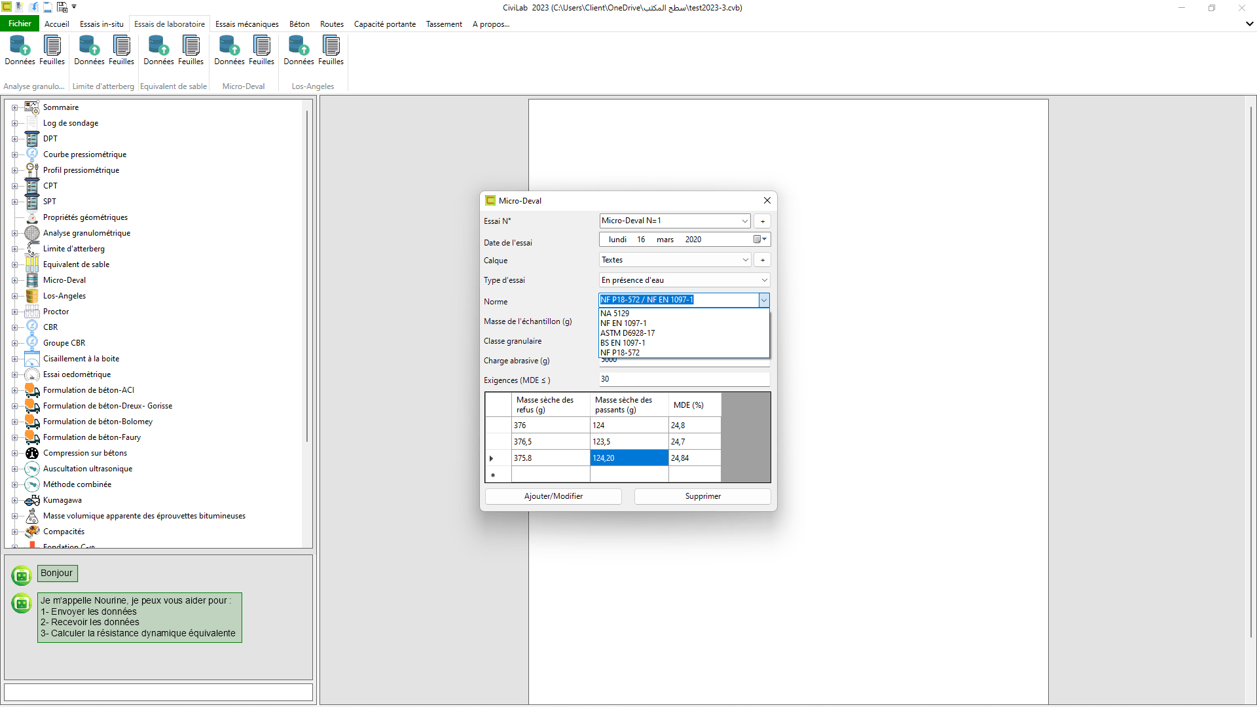Click the DPT tree icon

pyautogui.click(x=32, y=139)
